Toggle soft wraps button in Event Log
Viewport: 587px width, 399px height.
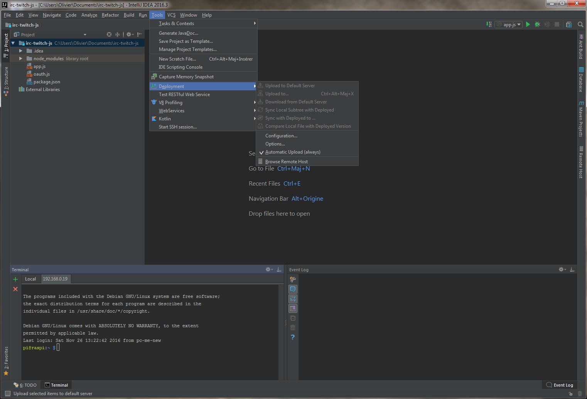tap(293, 299)
